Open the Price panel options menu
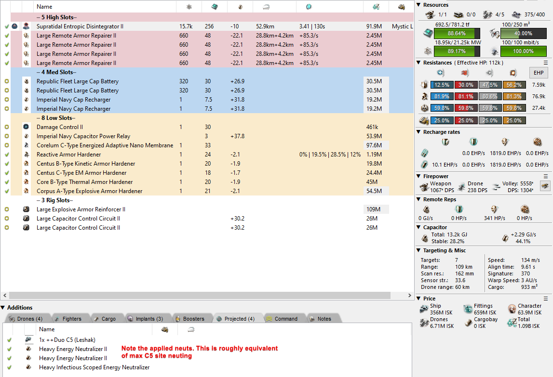Image resolution: width=553 pixels, height=377 pixels. [546, 299]
